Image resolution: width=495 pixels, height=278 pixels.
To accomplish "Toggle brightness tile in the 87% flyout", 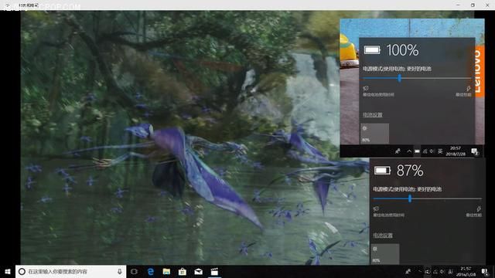I will 385,254.
